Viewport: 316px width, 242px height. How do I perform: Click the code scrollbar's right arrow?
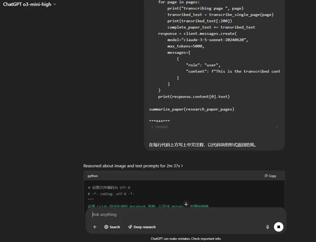click(x=276, y=127)
